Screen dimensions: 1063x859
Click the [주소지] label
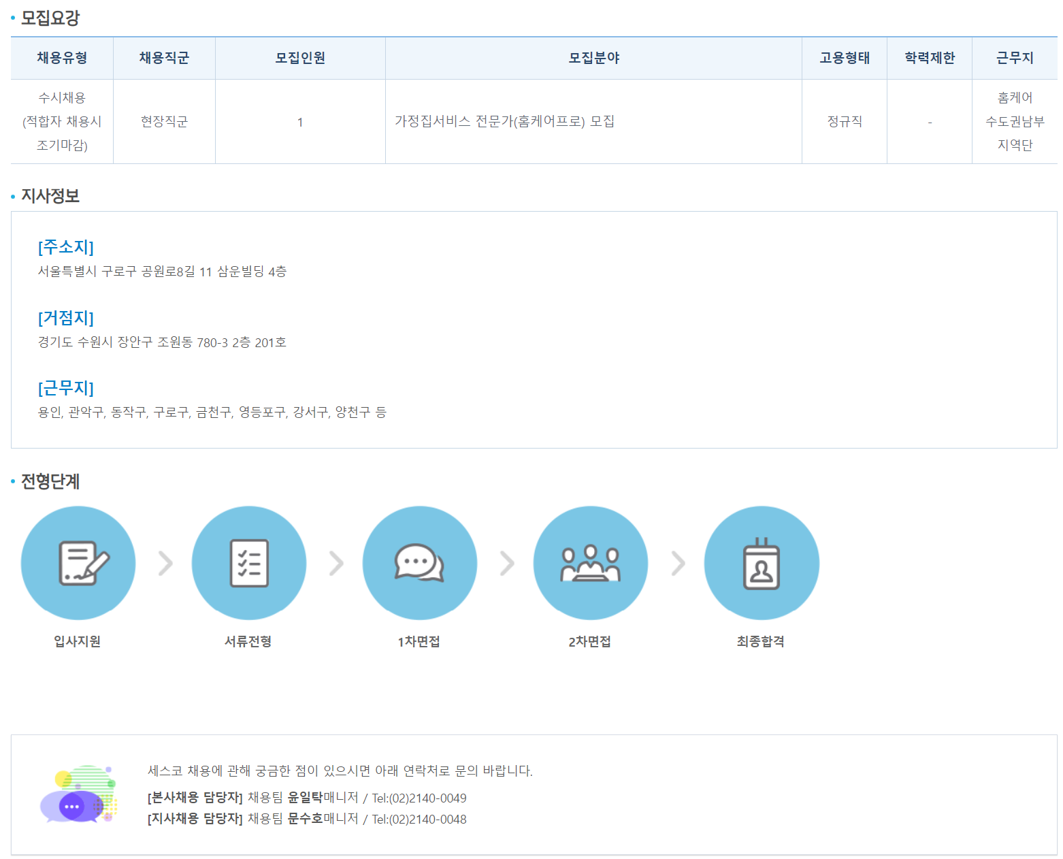[x=66, y=246]
